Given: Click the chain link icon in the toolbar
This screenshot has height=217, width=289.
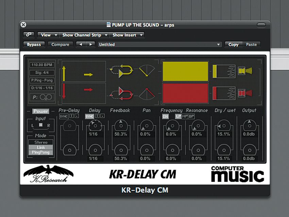Looking at the screenshot, I should (x=29, y=34).
